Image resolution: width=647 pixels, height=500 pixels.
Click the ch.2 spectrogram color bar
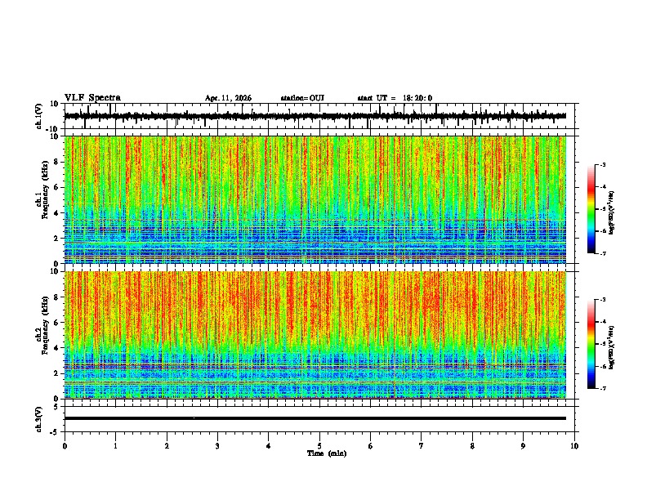coord(591,344)
